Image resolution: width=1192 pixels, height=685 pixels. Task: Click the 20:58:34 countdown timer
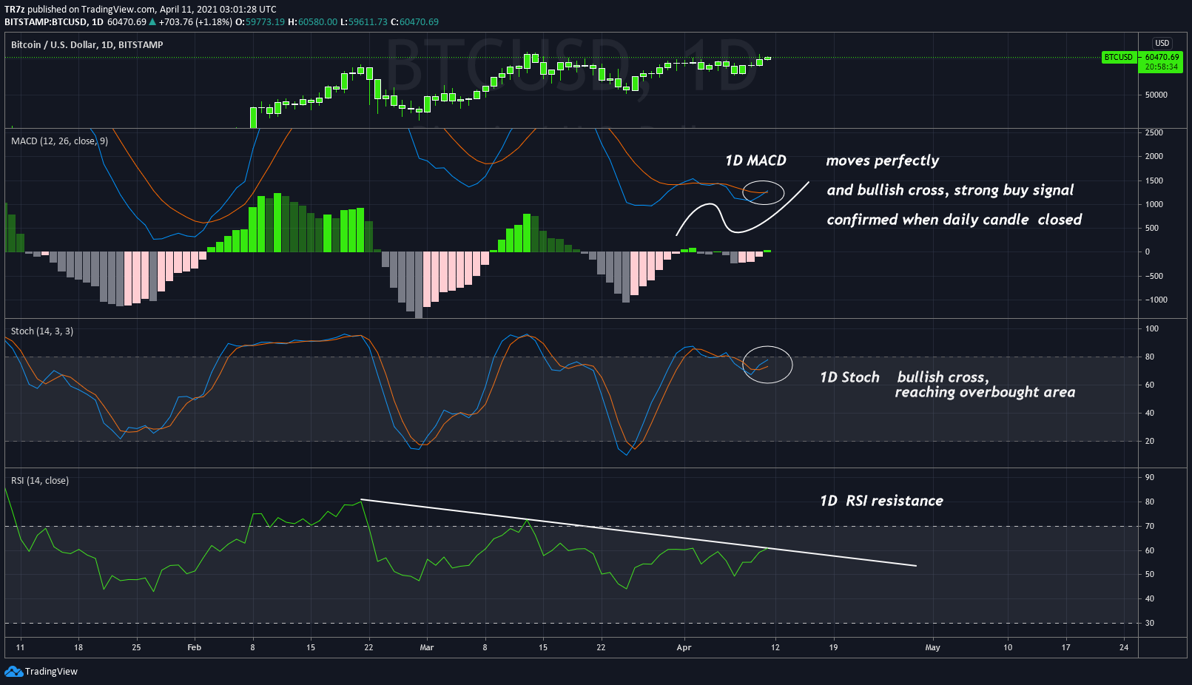pyautogui.click(x=1162, y=67)
